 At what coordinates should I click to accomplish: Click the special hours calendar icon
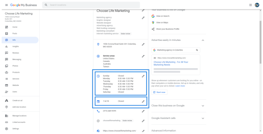click(x=98, y=101)
